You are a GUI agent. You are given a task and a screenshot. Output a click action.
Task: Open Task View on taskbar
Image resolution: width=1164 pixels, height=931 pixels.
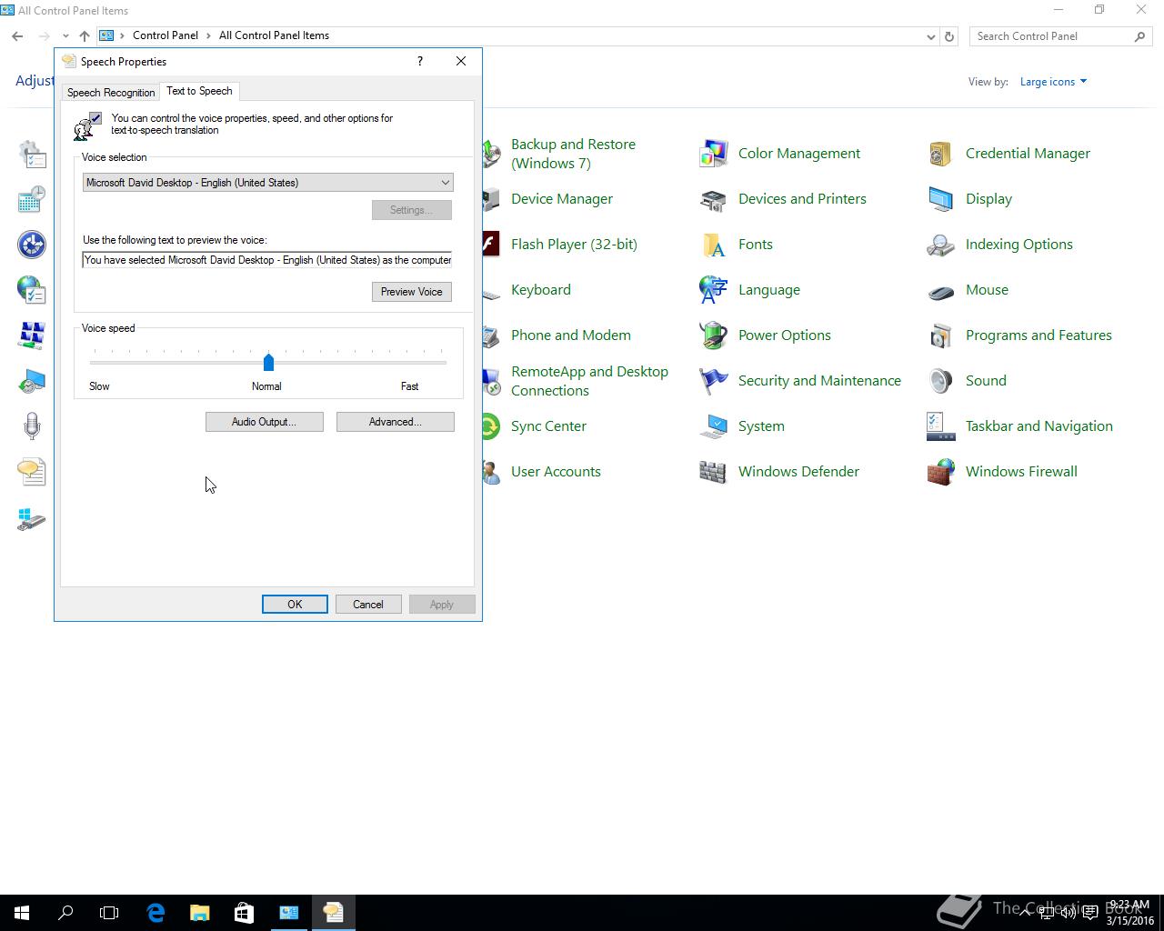pyautogui.click(x=109, y=913)
